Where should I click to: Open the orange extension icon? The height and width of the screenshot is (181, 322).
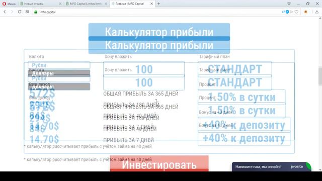306,12
